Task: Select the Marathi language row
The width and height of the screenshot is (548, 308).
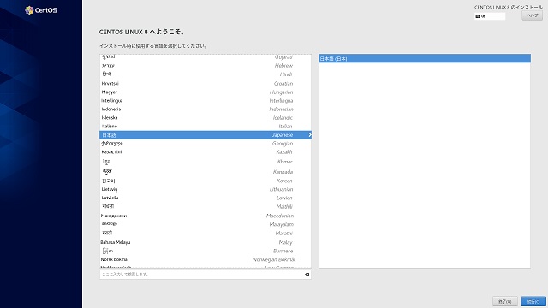Action: click(205, 234)
